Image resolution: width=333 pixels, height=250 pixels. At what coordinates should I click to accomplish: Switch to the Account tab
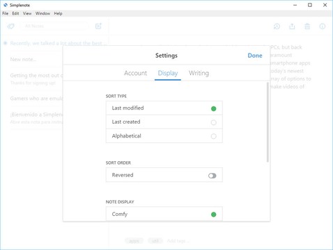click(135, 73)
